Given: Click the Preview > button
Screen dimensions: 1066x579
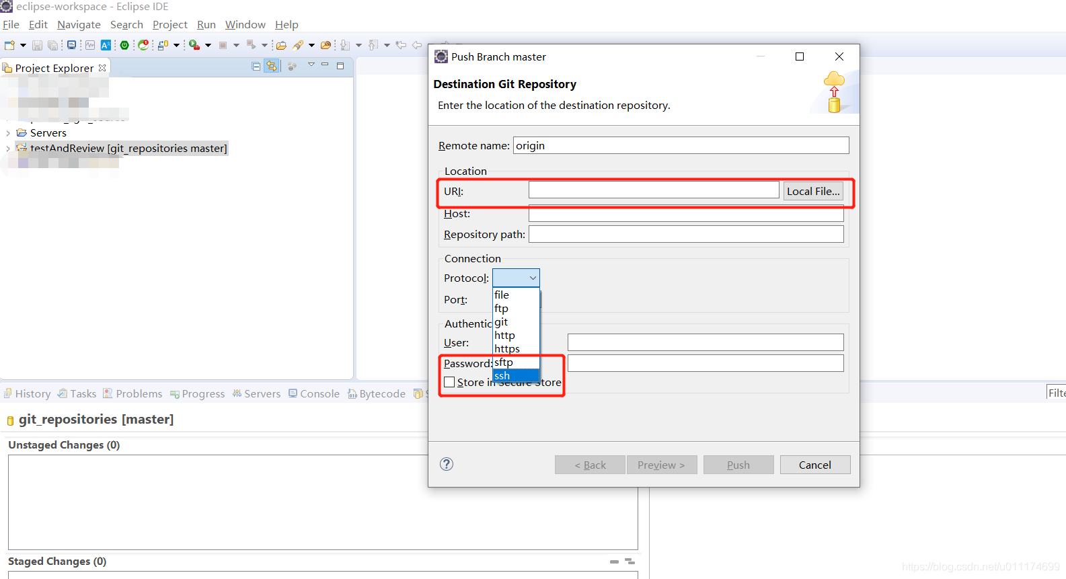Looking at the screenshot, I should [662, 465].
